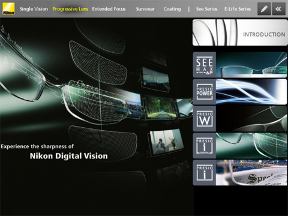The image size is (288, 216).
Task: Open the E-Life Series menu item
Action: (238, 9)
